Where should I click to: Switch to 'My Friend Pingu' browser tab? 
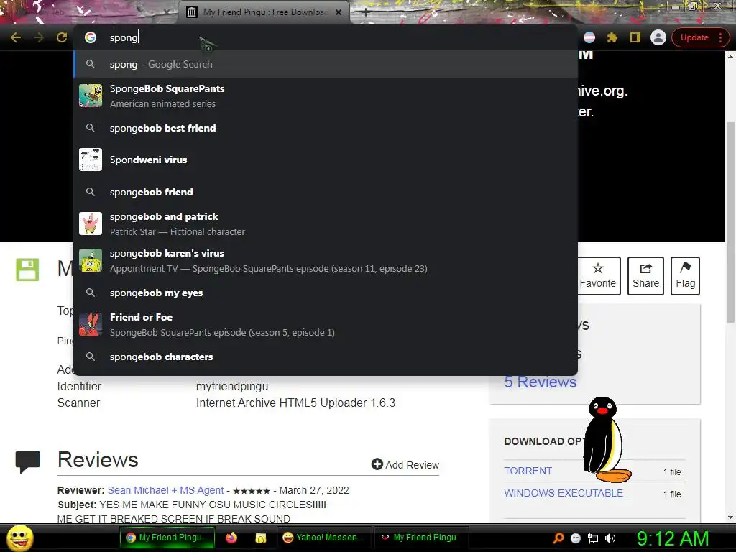coord(263,12)
